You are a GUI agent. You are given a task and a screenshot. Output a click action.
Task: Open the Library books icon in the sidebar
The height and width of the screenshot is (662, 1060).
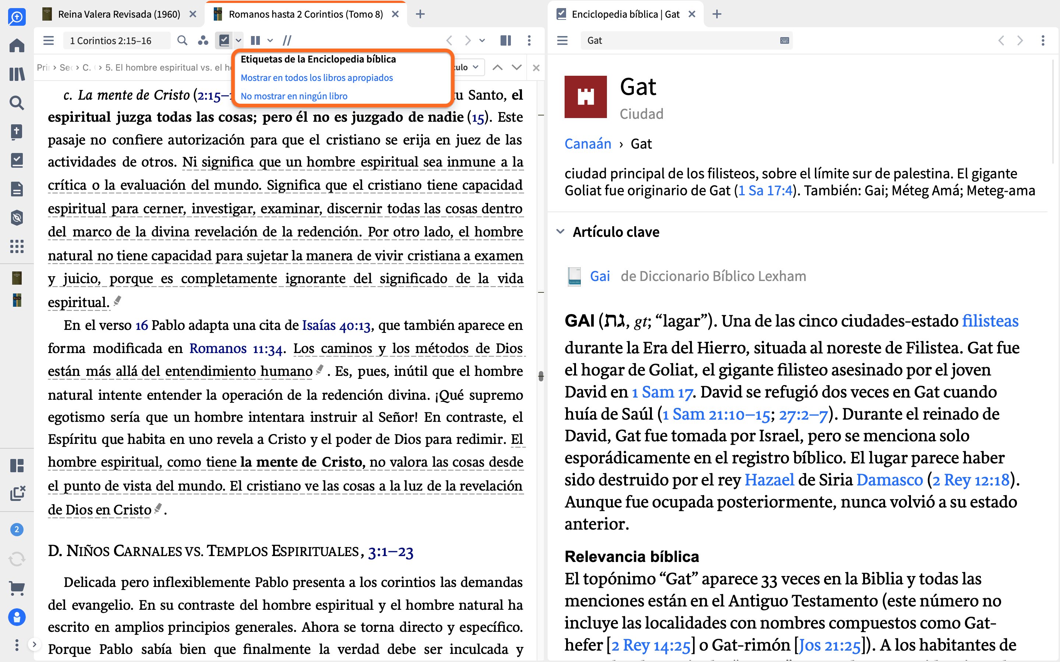[x=17, y=74]
